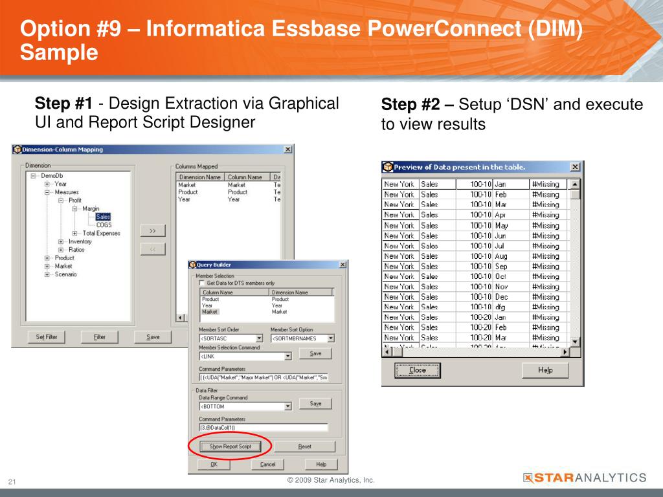Image resolution: width=663 pixels, height=497 pixels.
Task: Enable Get Data for DTS members only
Action: (x=202, y=283)
